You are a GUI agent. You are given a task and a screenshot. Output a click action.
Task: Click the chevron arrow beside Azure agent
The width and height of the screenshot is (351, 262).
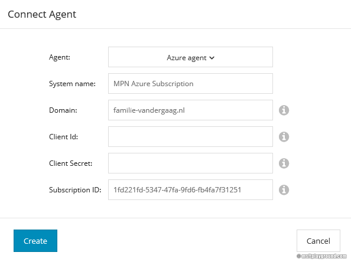pos(212,58)
